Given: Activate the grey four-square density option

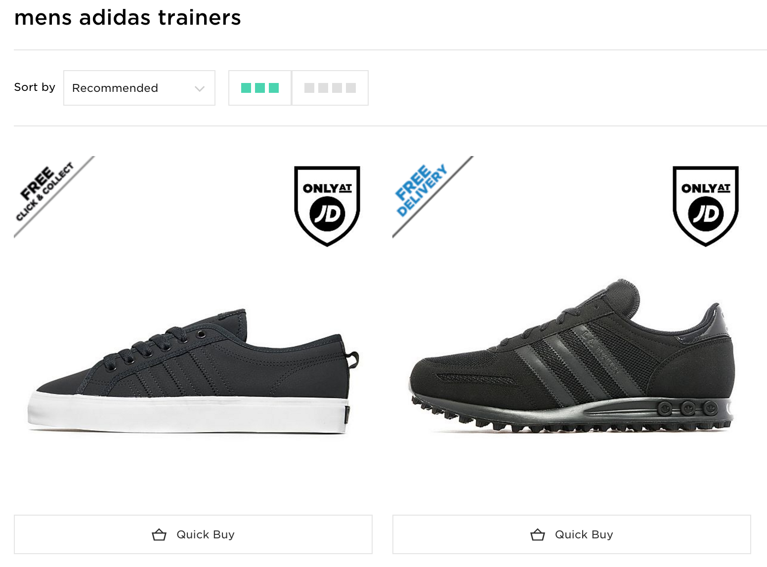Looking at the screenshot, I should (x=330, y=88).
